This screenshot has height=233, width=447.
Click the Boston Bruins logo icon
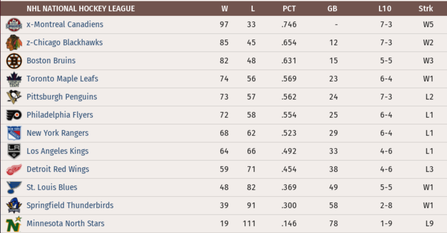[x=14, y=61]
